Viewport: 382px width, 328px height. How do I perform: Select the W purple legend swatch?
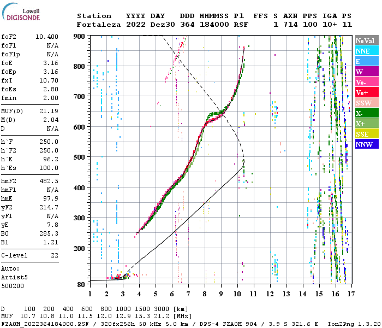tap(367, 72)
